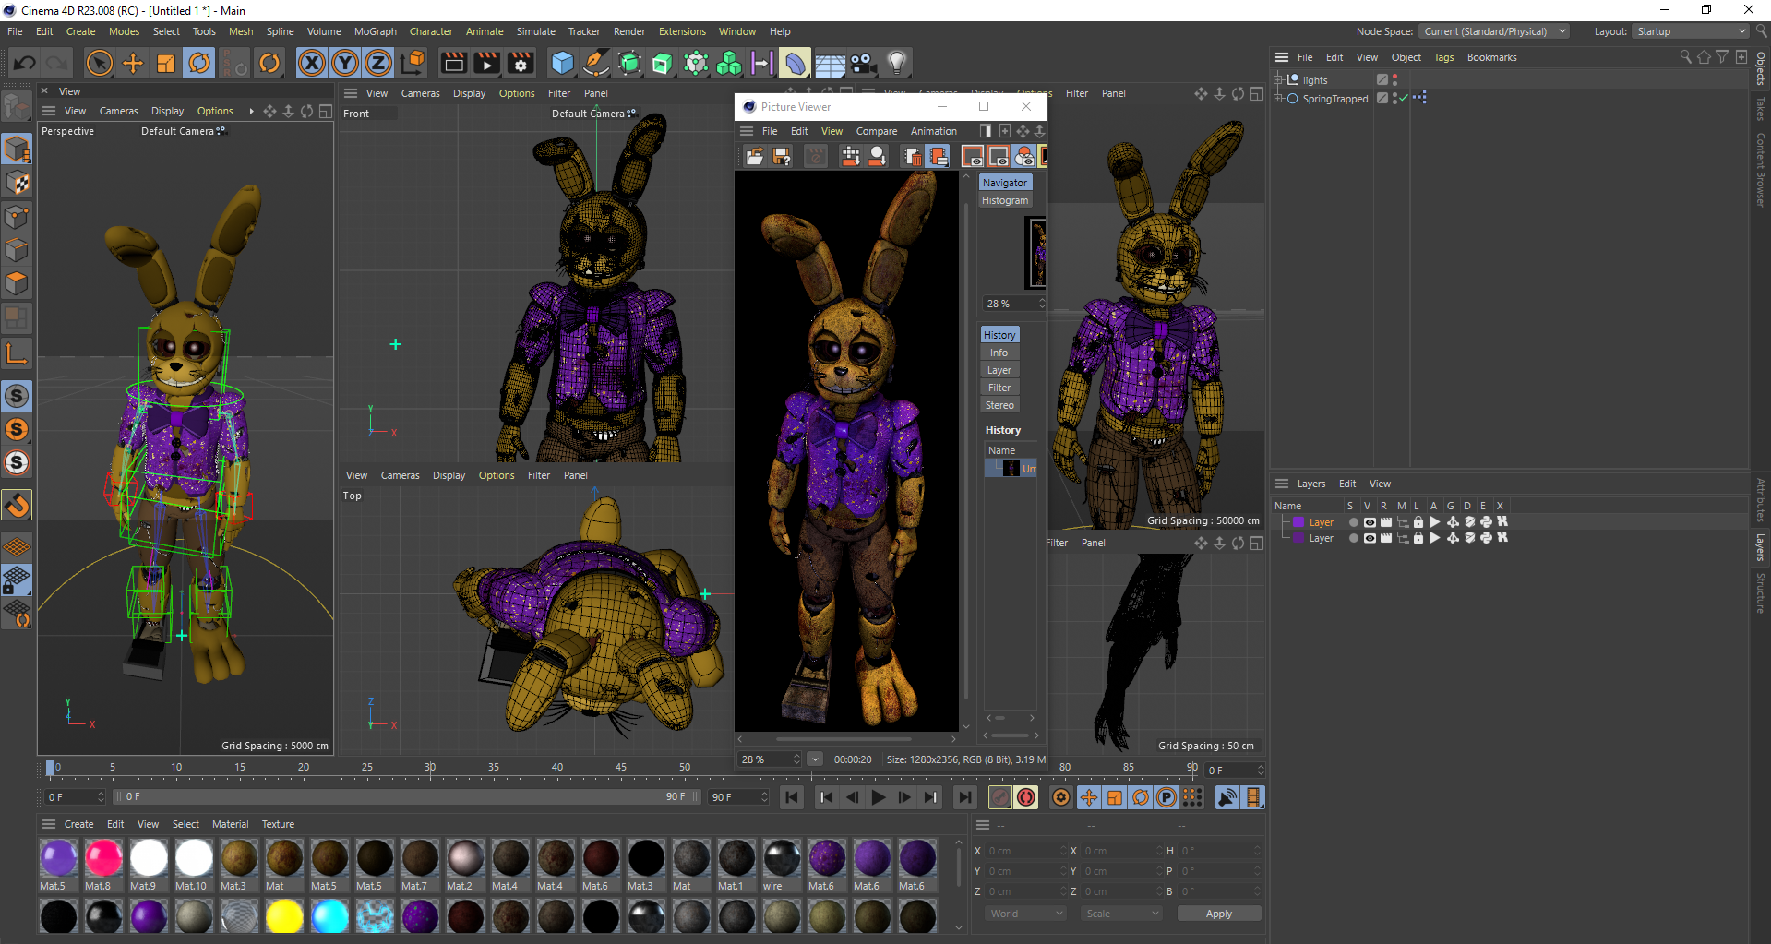The height and width of the screenshot is (944, 1771).
Task: Click the Object Manager search icon
Action: 1685,57
